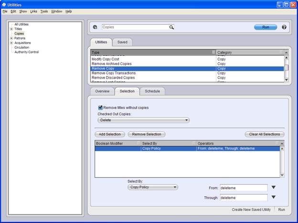Open the Tools menu
This screenshot has width=298, height=223.
tap(44, 11)
